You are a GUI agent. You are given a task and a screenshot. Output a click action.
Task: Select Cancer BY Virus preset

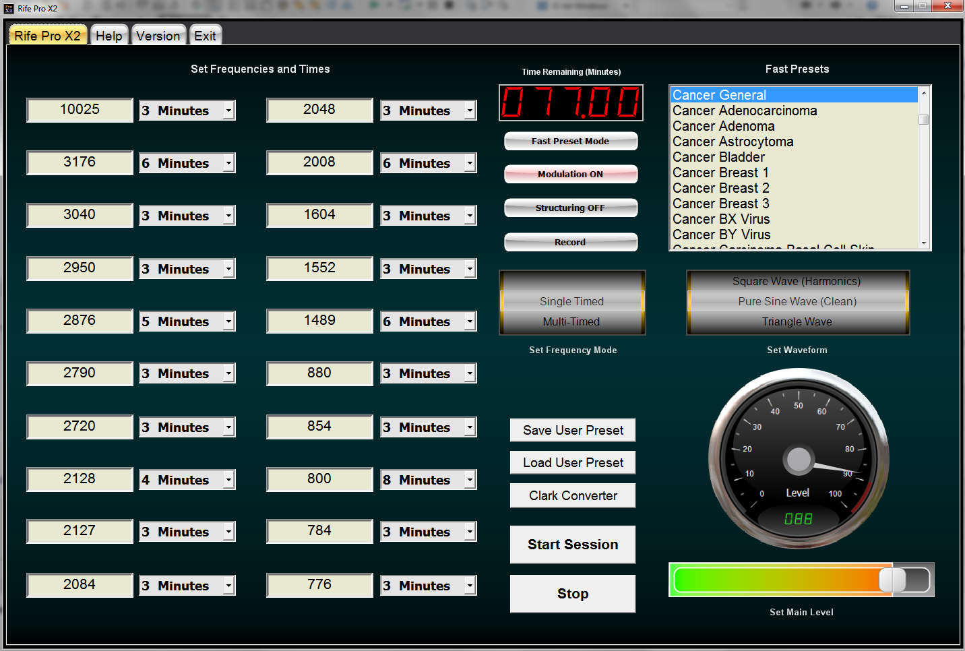(x=794, y=235)
